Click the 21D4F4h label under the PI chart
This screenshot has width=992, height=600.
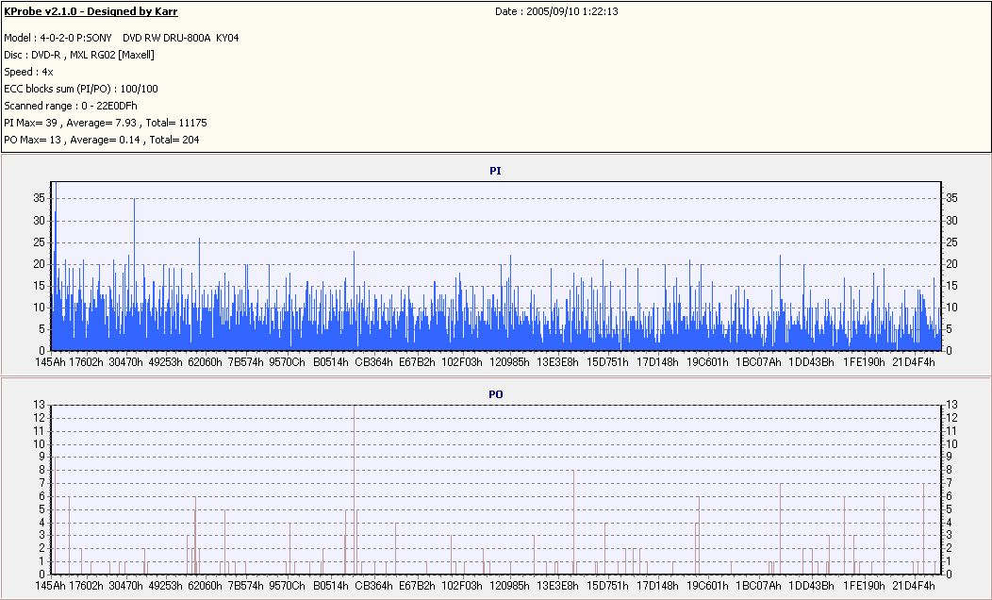pos(914,362)
